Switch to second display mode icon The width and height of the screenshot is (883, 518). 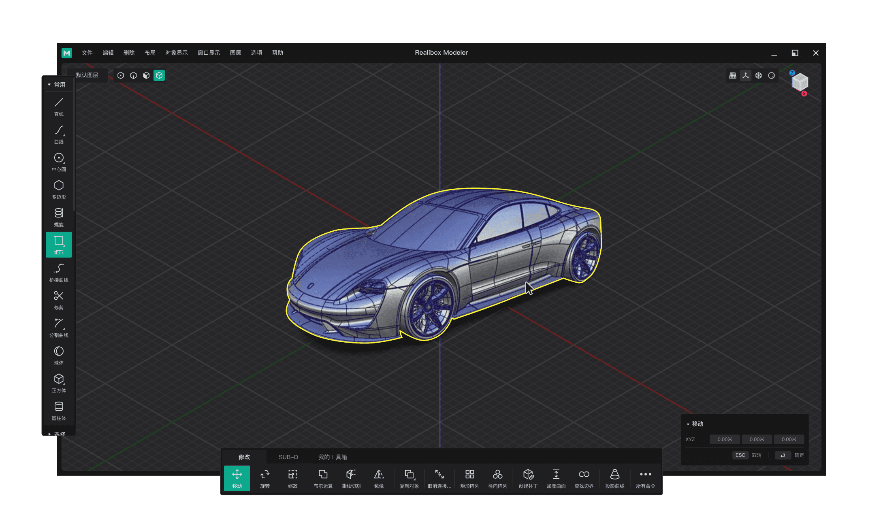pyautogui.click(x=134, y=75)
